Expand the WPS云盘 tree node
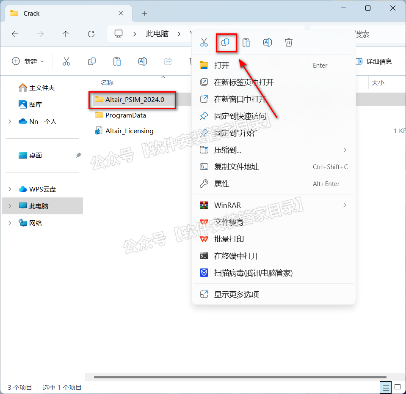The image size is (406, 394). (10, 189)
